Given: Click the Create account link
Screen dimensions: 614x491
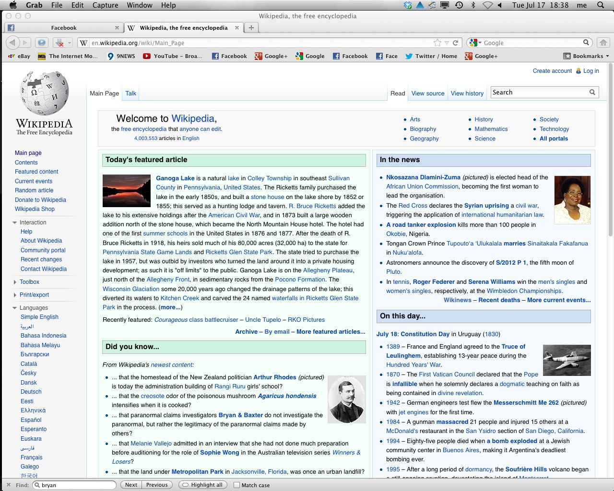Looking at the screenshot, I should 552,70.
